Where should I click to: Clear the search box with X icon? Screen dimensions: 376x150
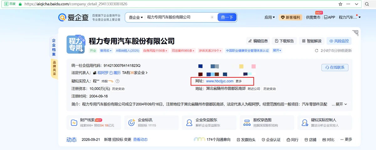(212, 17)
